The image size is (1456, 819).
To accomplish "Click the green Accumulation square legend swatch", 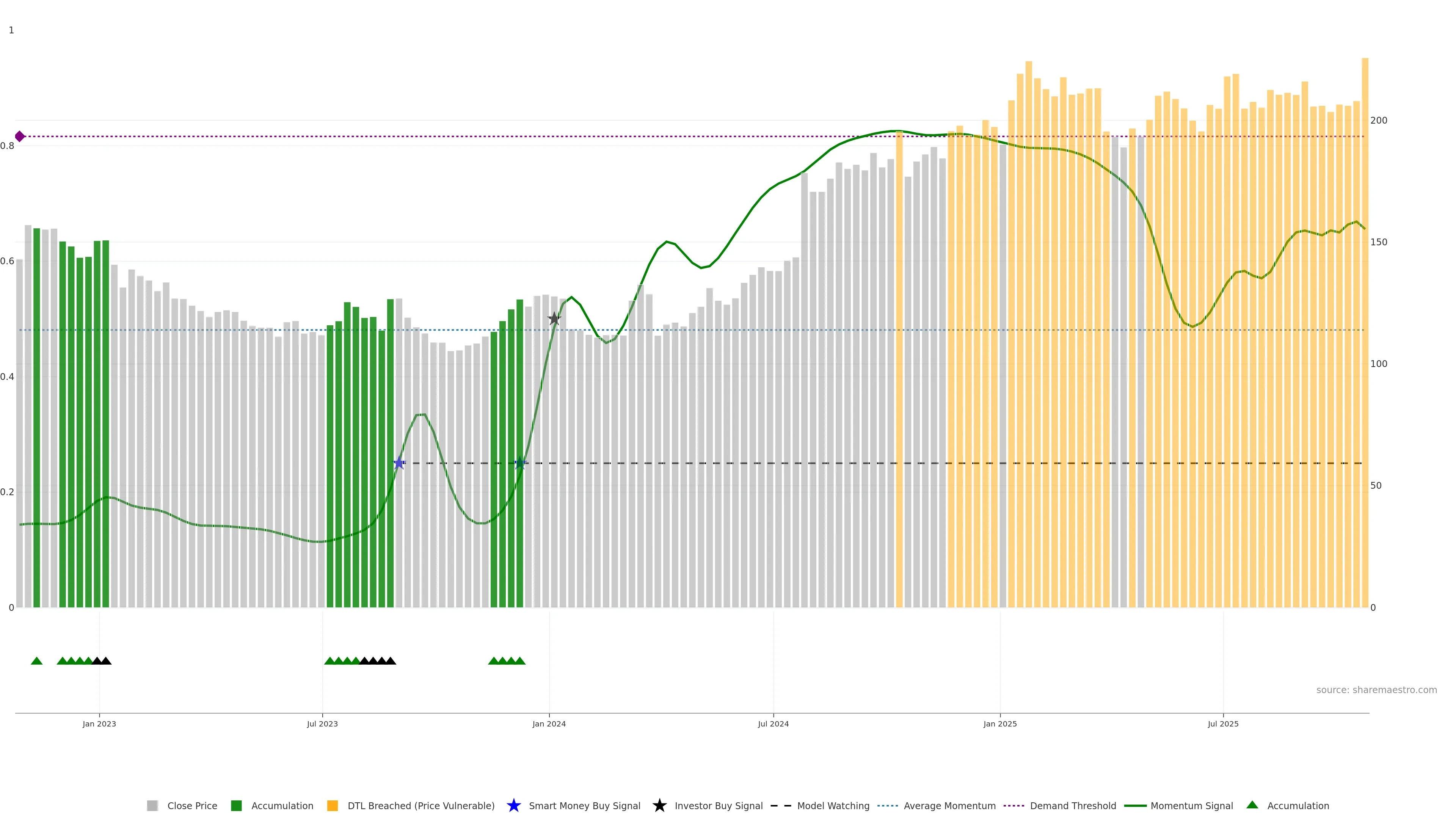I will click(236, 805).
